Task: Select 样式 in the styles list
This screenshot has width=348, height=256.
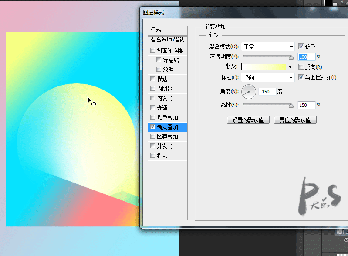Action: click(x=168, y=30)
